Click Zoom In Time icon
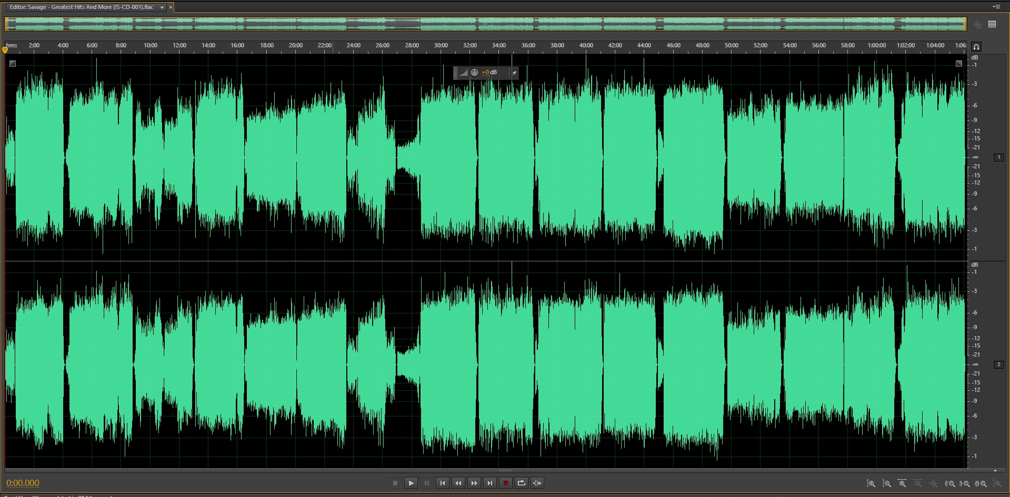1010x497 pixels. [x=902, y=483]
